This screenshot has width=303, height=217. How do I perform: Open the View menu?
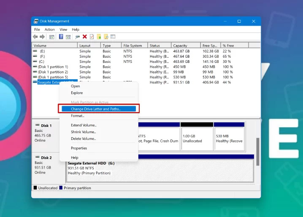63,29
